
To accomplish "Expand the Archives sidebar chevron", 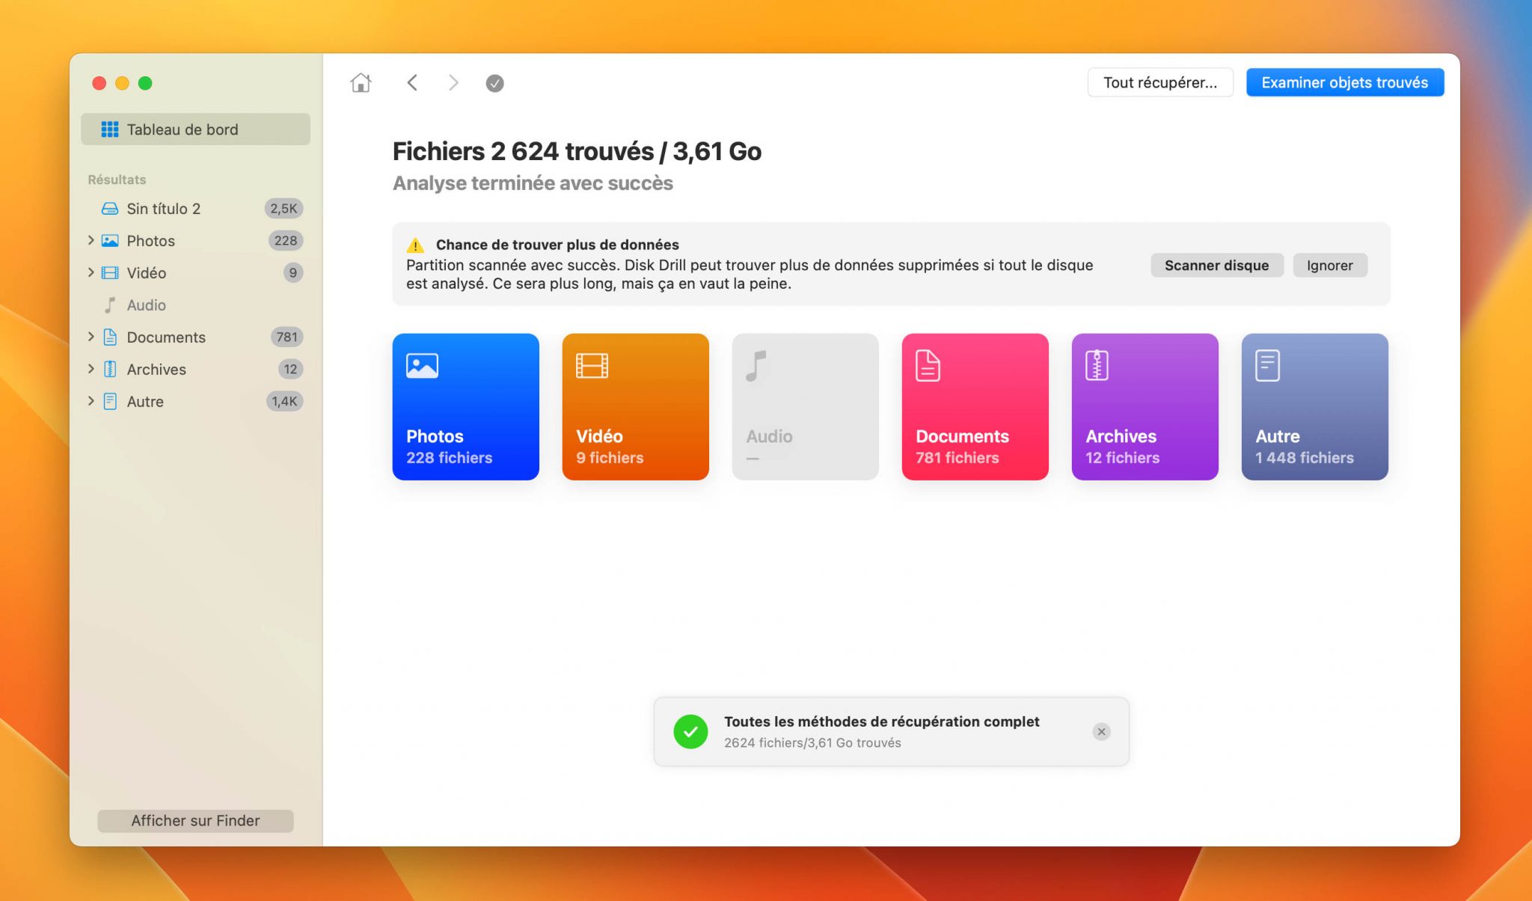I will (x=91, y=369).
